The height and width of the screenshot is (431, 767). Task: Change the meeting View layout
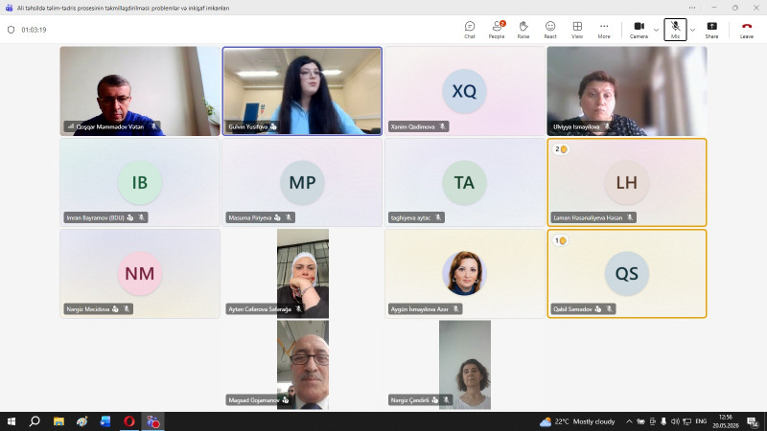tap(577, 30)
